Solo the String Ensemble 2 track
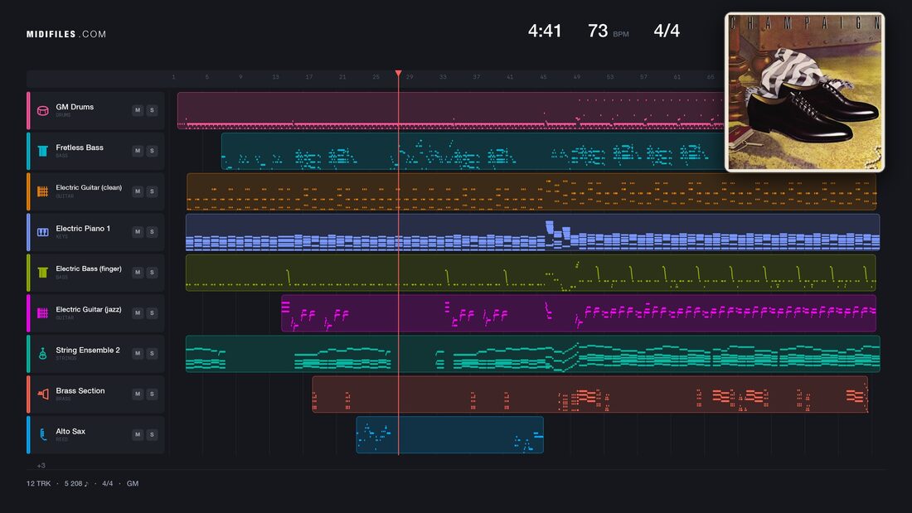Viewport: 912px width, 513px height. 152,353
